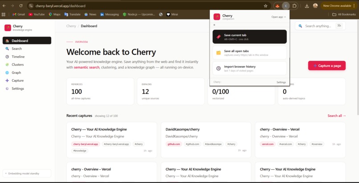Click the #davidkasompe tag
The image size is (359, 183).
[x=213, y=144]
